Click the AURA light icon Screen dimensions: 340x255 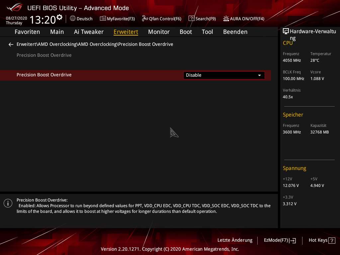tap(226, 19)
